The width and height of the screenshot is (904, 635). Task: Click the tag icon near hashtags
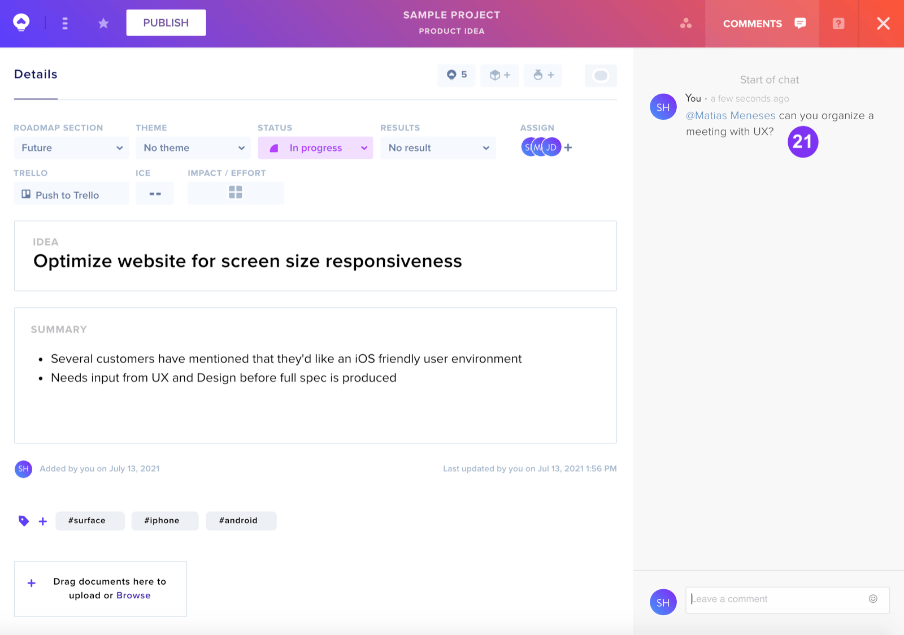tap(23, 521)
